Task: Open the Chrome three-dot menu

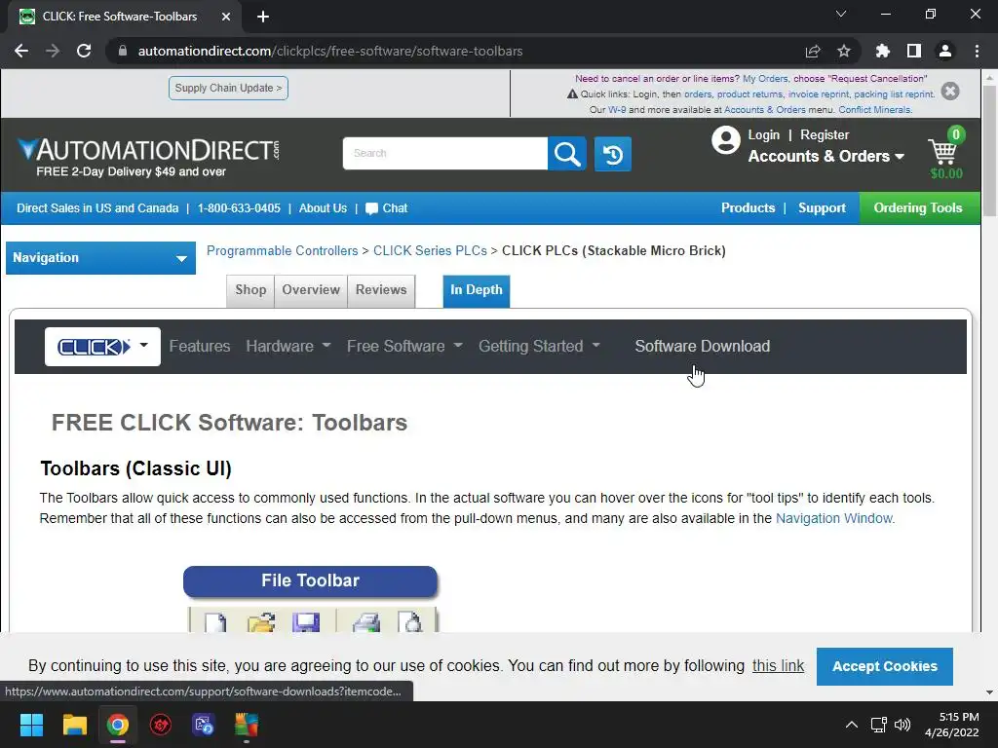Action: tap(977, 51)
